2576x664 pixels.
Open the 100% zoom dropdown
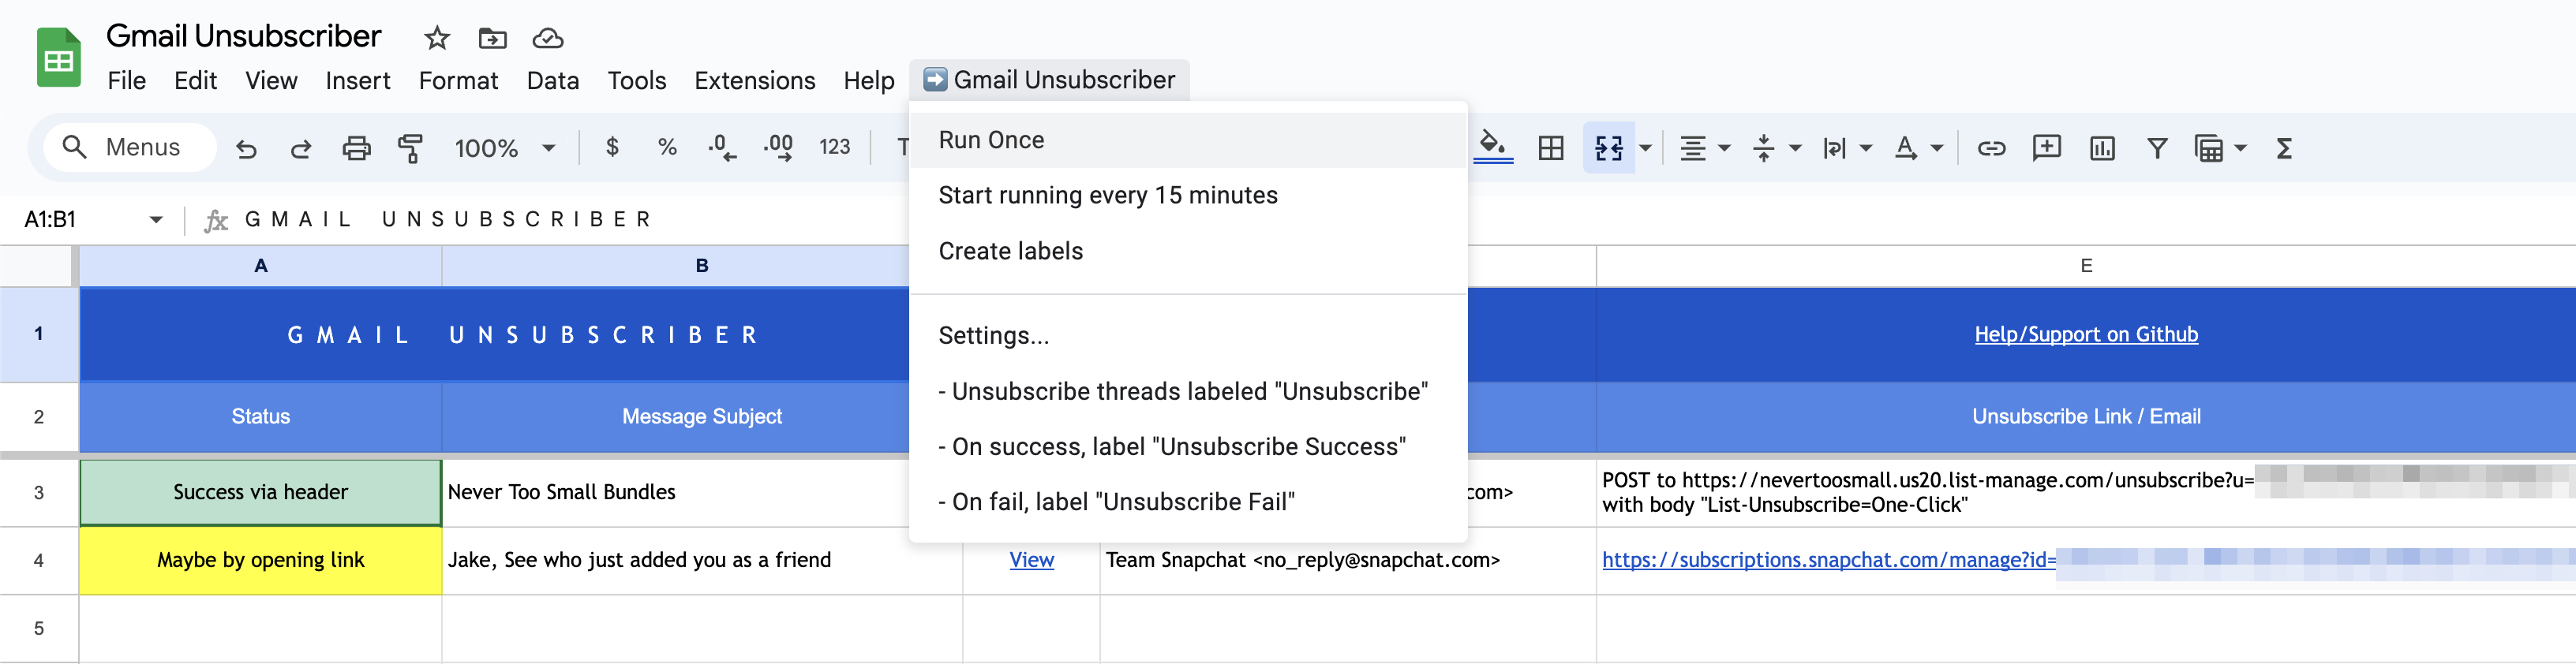point(504,147)
